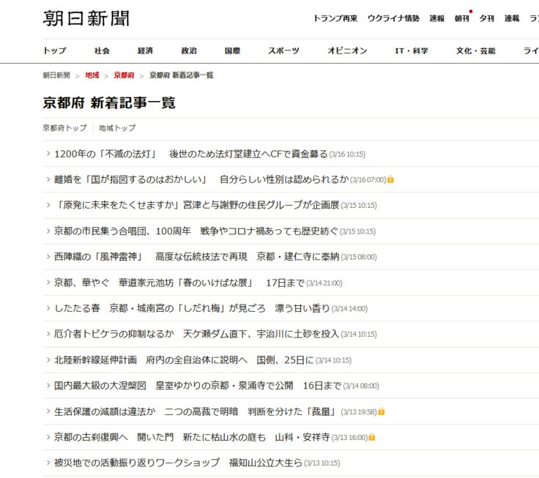Viewport: 539px width, 478px height.
Task: Open 地域トップ link under the heading
Action: 117,127
